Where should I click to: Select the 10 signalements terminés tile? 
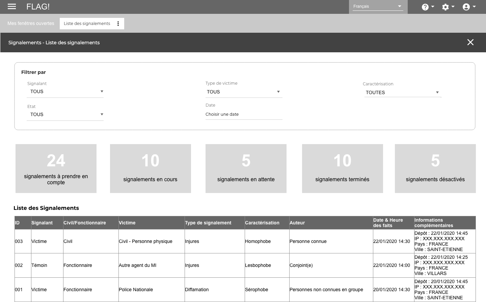(342, 168)
